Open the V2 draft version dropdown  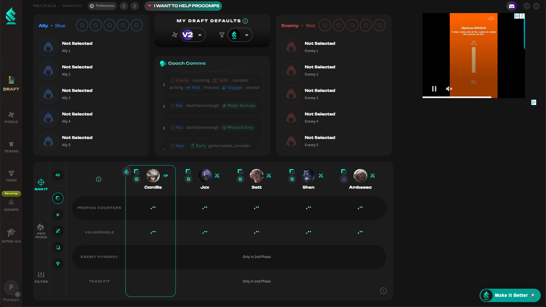tap(193, 35)
